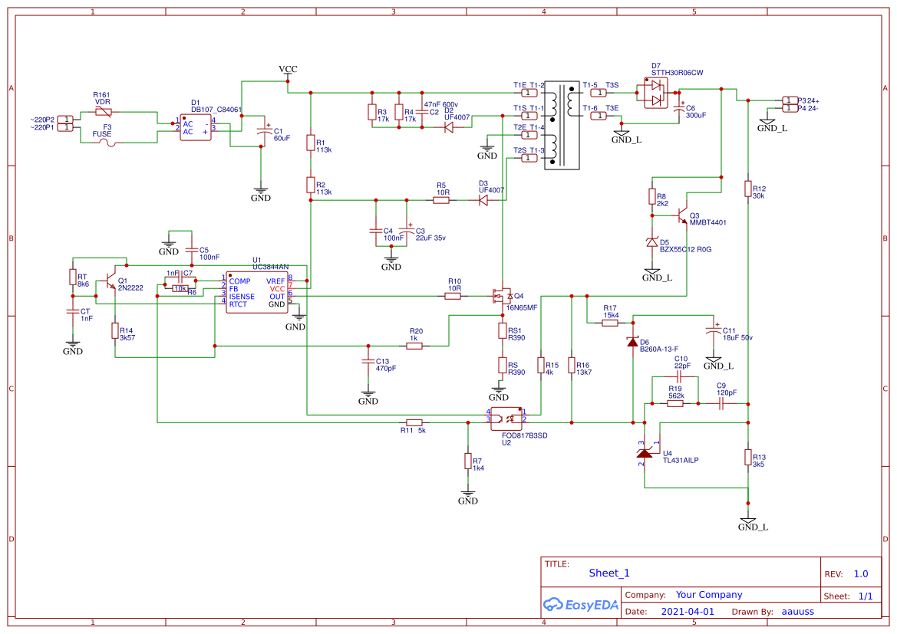This screenshot has width=897, height=634.
Task: Click the STTH30R06CW diode symbol D7
Action: coord(655,94)
